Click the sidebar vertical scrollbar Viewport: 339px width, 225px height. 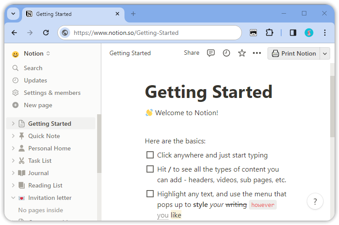(99, 143)
